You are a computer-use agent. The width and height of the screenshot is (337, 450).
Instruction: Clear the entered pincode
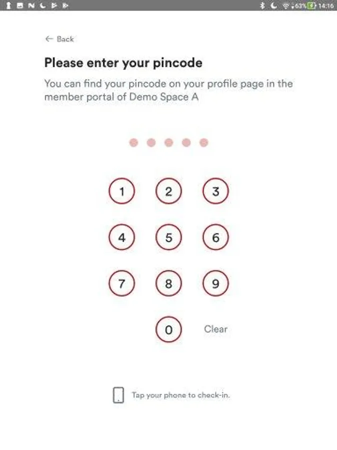(x=216, y=329)
